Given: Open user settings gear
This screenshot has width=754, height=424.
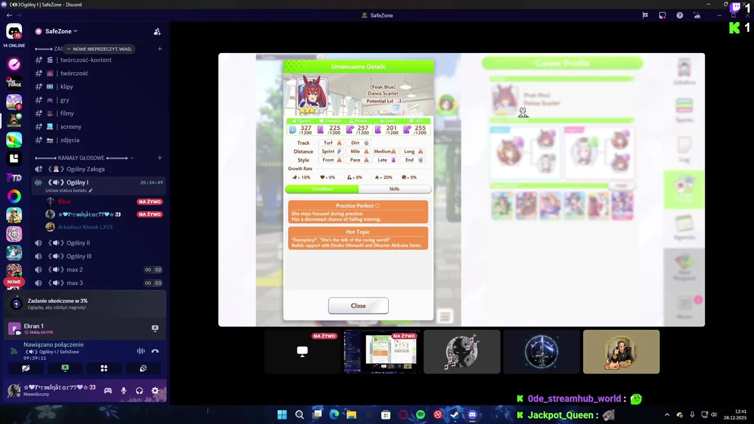Looking at the screenshot, I should point(155,390).
